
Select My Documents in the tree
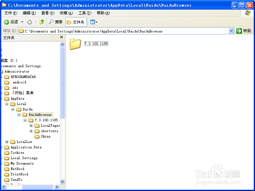pyautogui.click(x=22, y=163)
